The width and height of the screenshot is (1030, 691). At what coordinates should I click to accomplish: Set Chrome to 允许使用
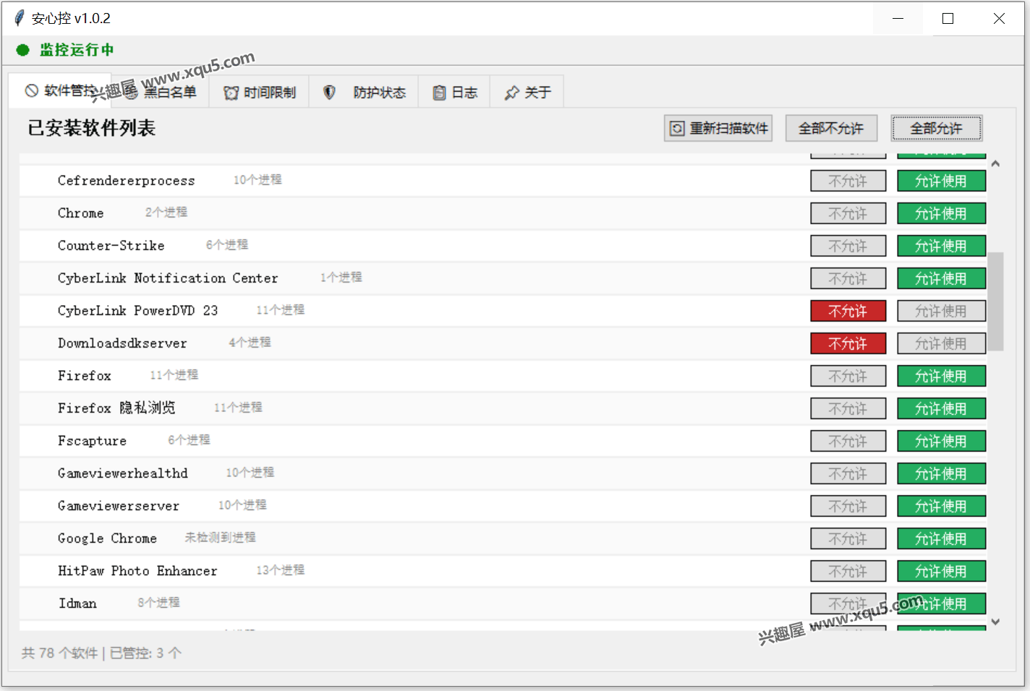[x=941, y=213]
